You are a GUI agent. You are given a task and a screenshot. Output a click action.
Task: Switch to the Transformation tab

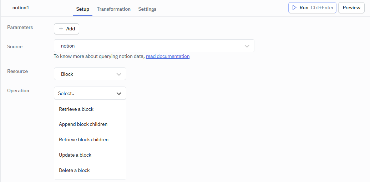click(113, 9)
